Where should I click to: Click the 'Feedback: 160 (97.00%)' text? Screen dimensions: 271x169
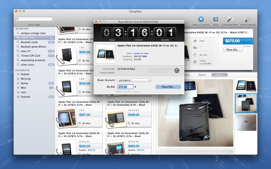134,56
